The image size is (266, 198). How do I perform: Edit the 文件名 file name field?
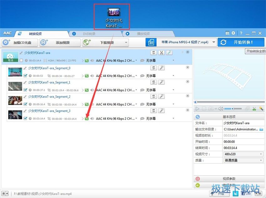(243, 123)
